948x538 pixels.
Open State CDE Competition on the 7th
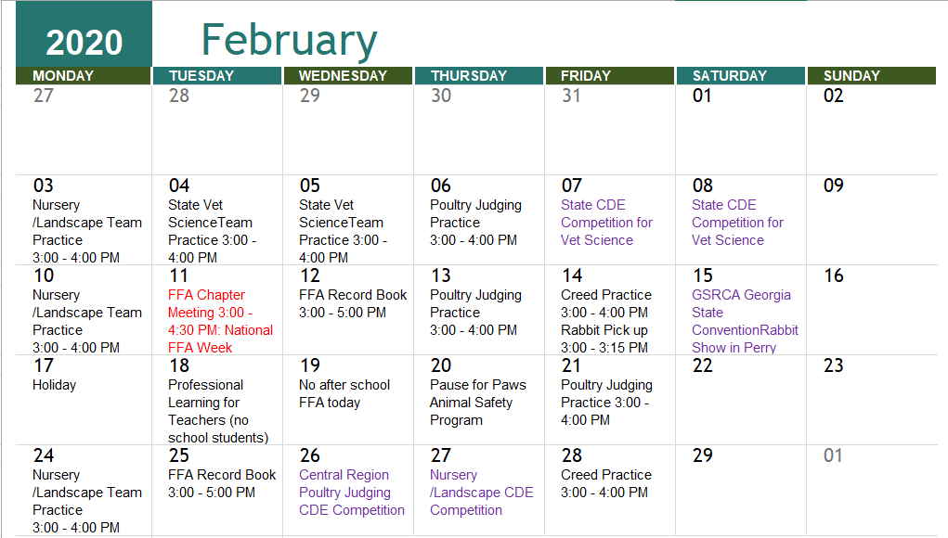606,223
